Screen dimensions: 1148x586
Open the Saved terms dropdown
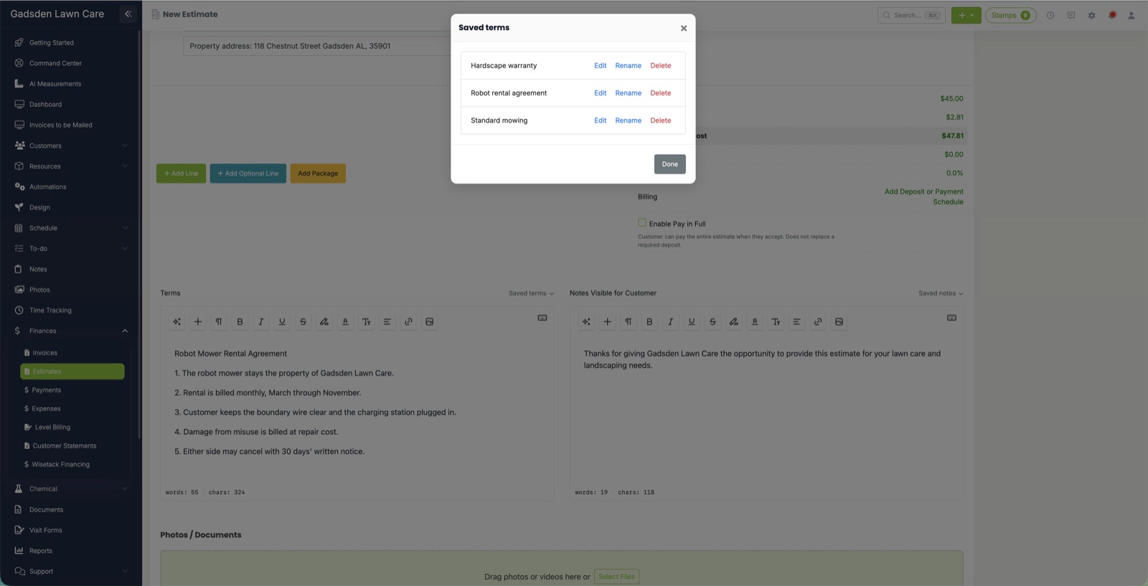[x=531, y=293]
